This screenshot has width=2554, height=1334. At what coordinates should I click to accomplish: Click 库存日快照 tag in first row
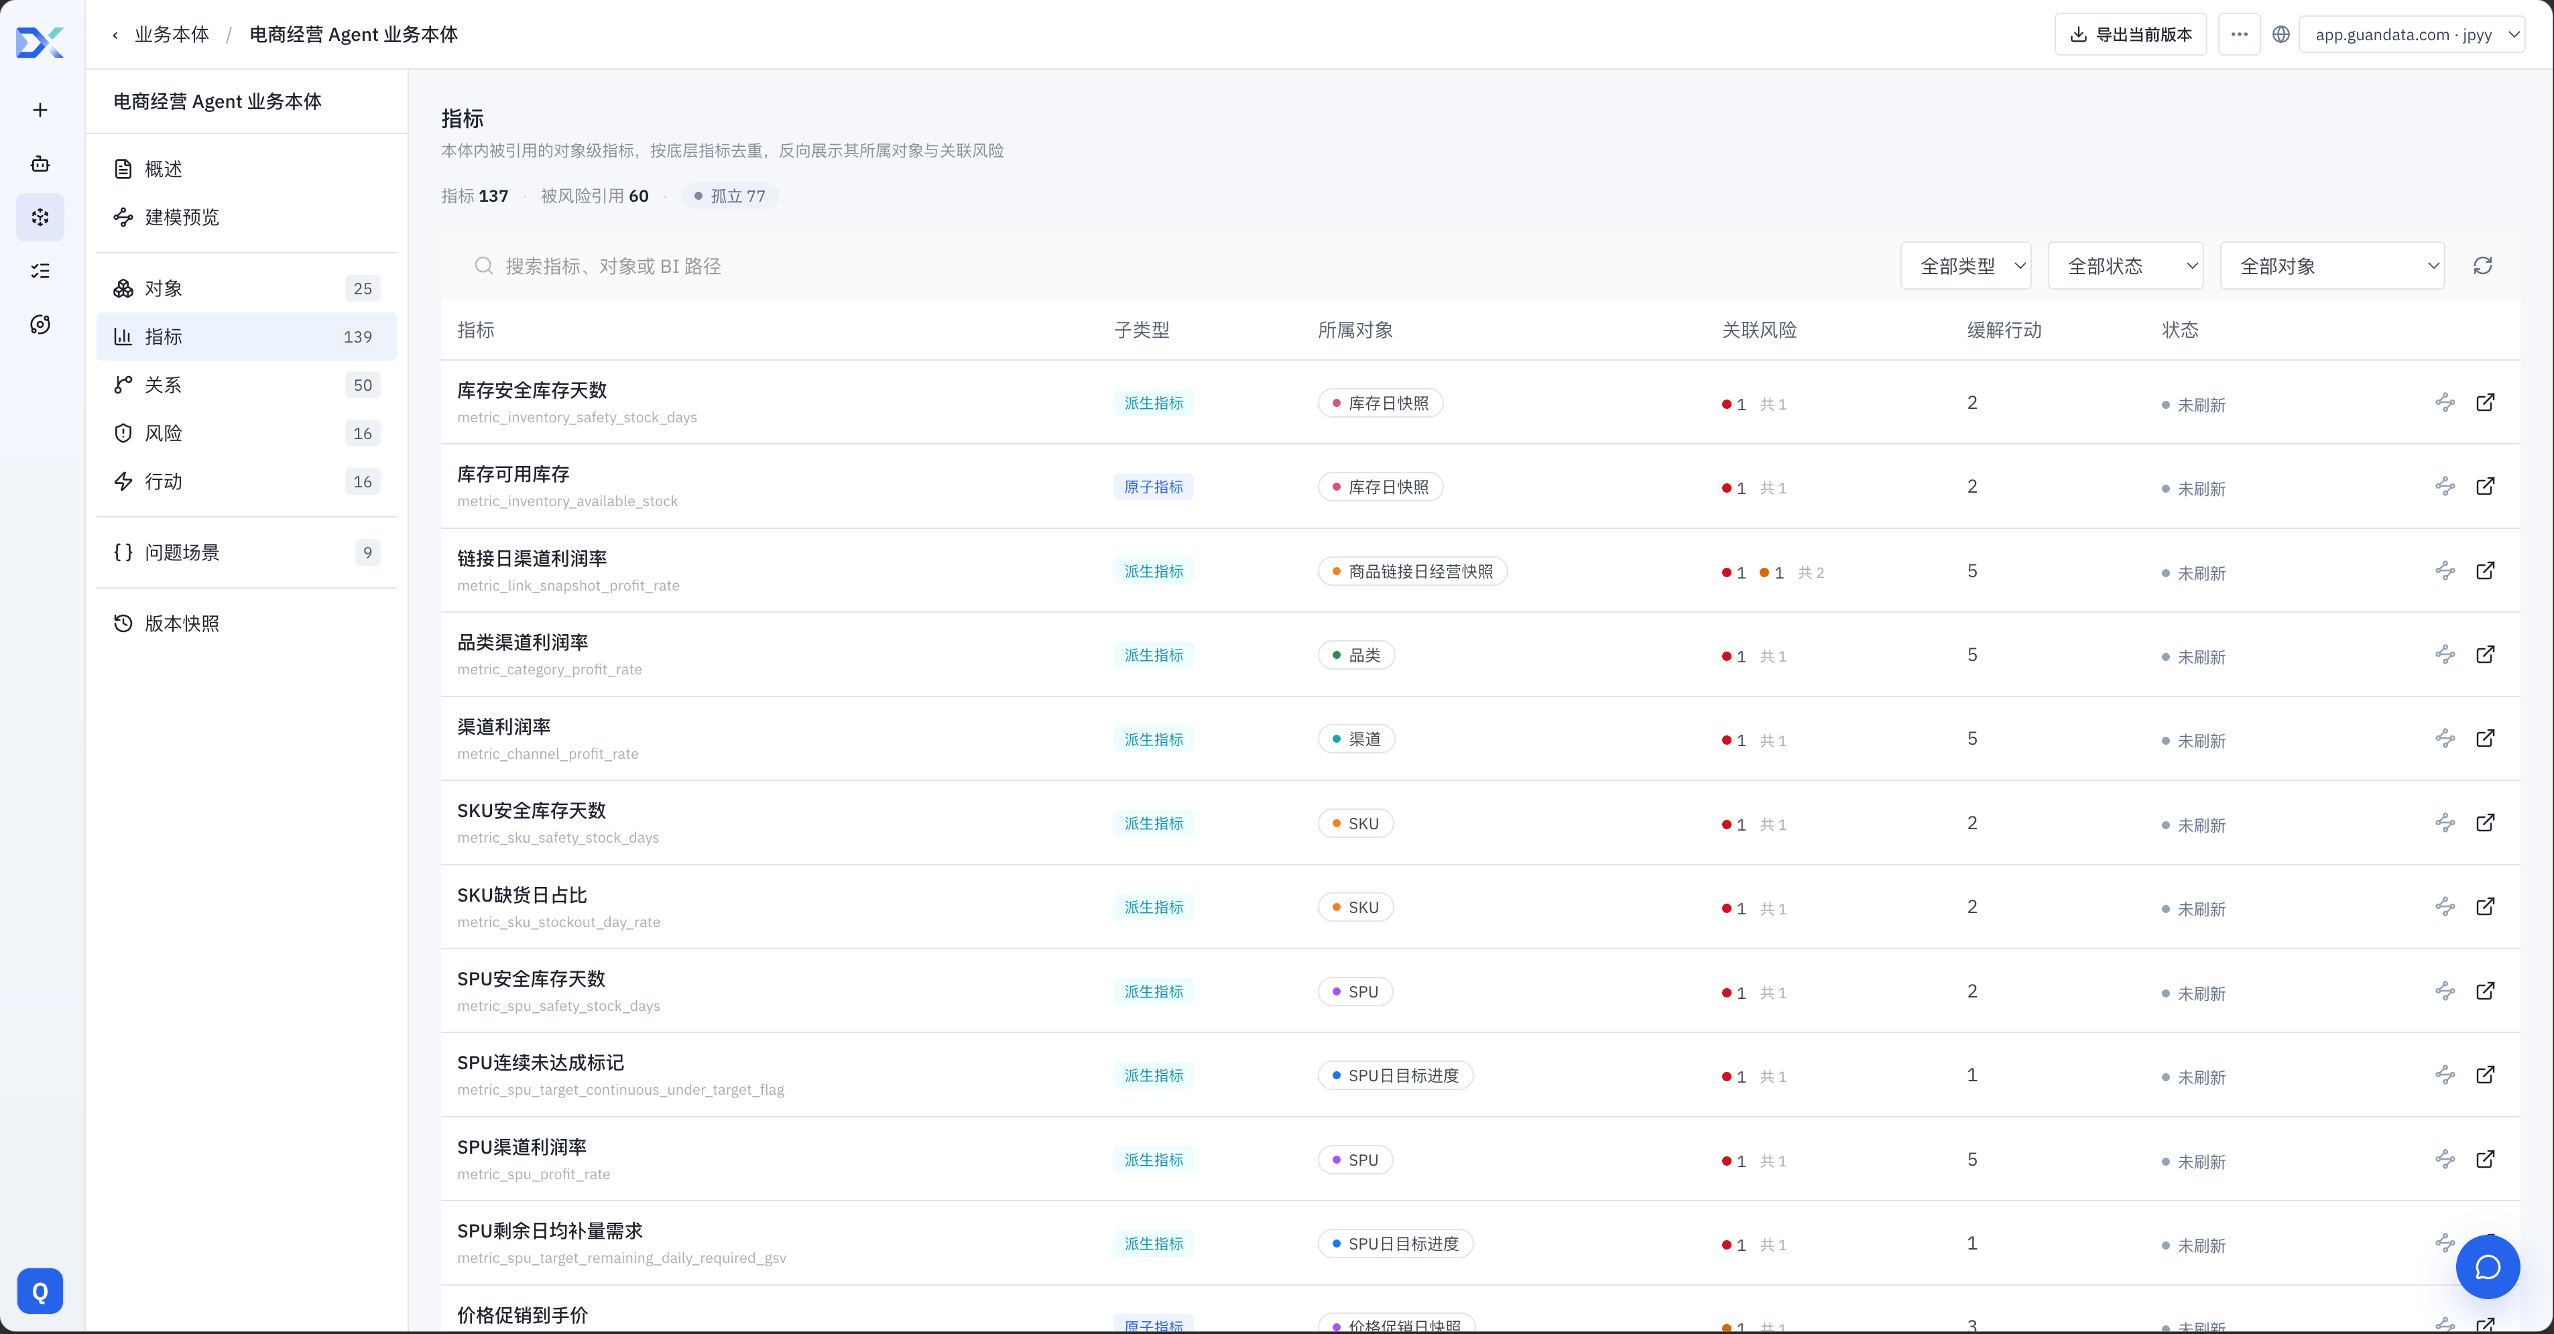click(x=1380, y=404)
